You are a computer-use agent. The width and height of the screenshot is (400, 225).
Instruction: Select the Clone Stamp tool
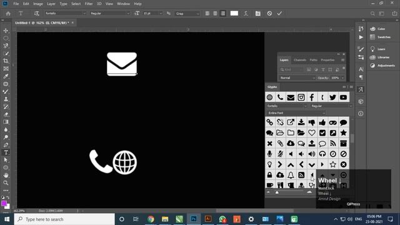pos(6,99)
